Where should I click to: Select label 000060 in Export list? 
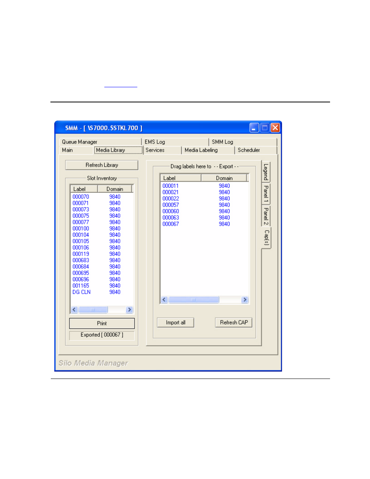[171, 211]
